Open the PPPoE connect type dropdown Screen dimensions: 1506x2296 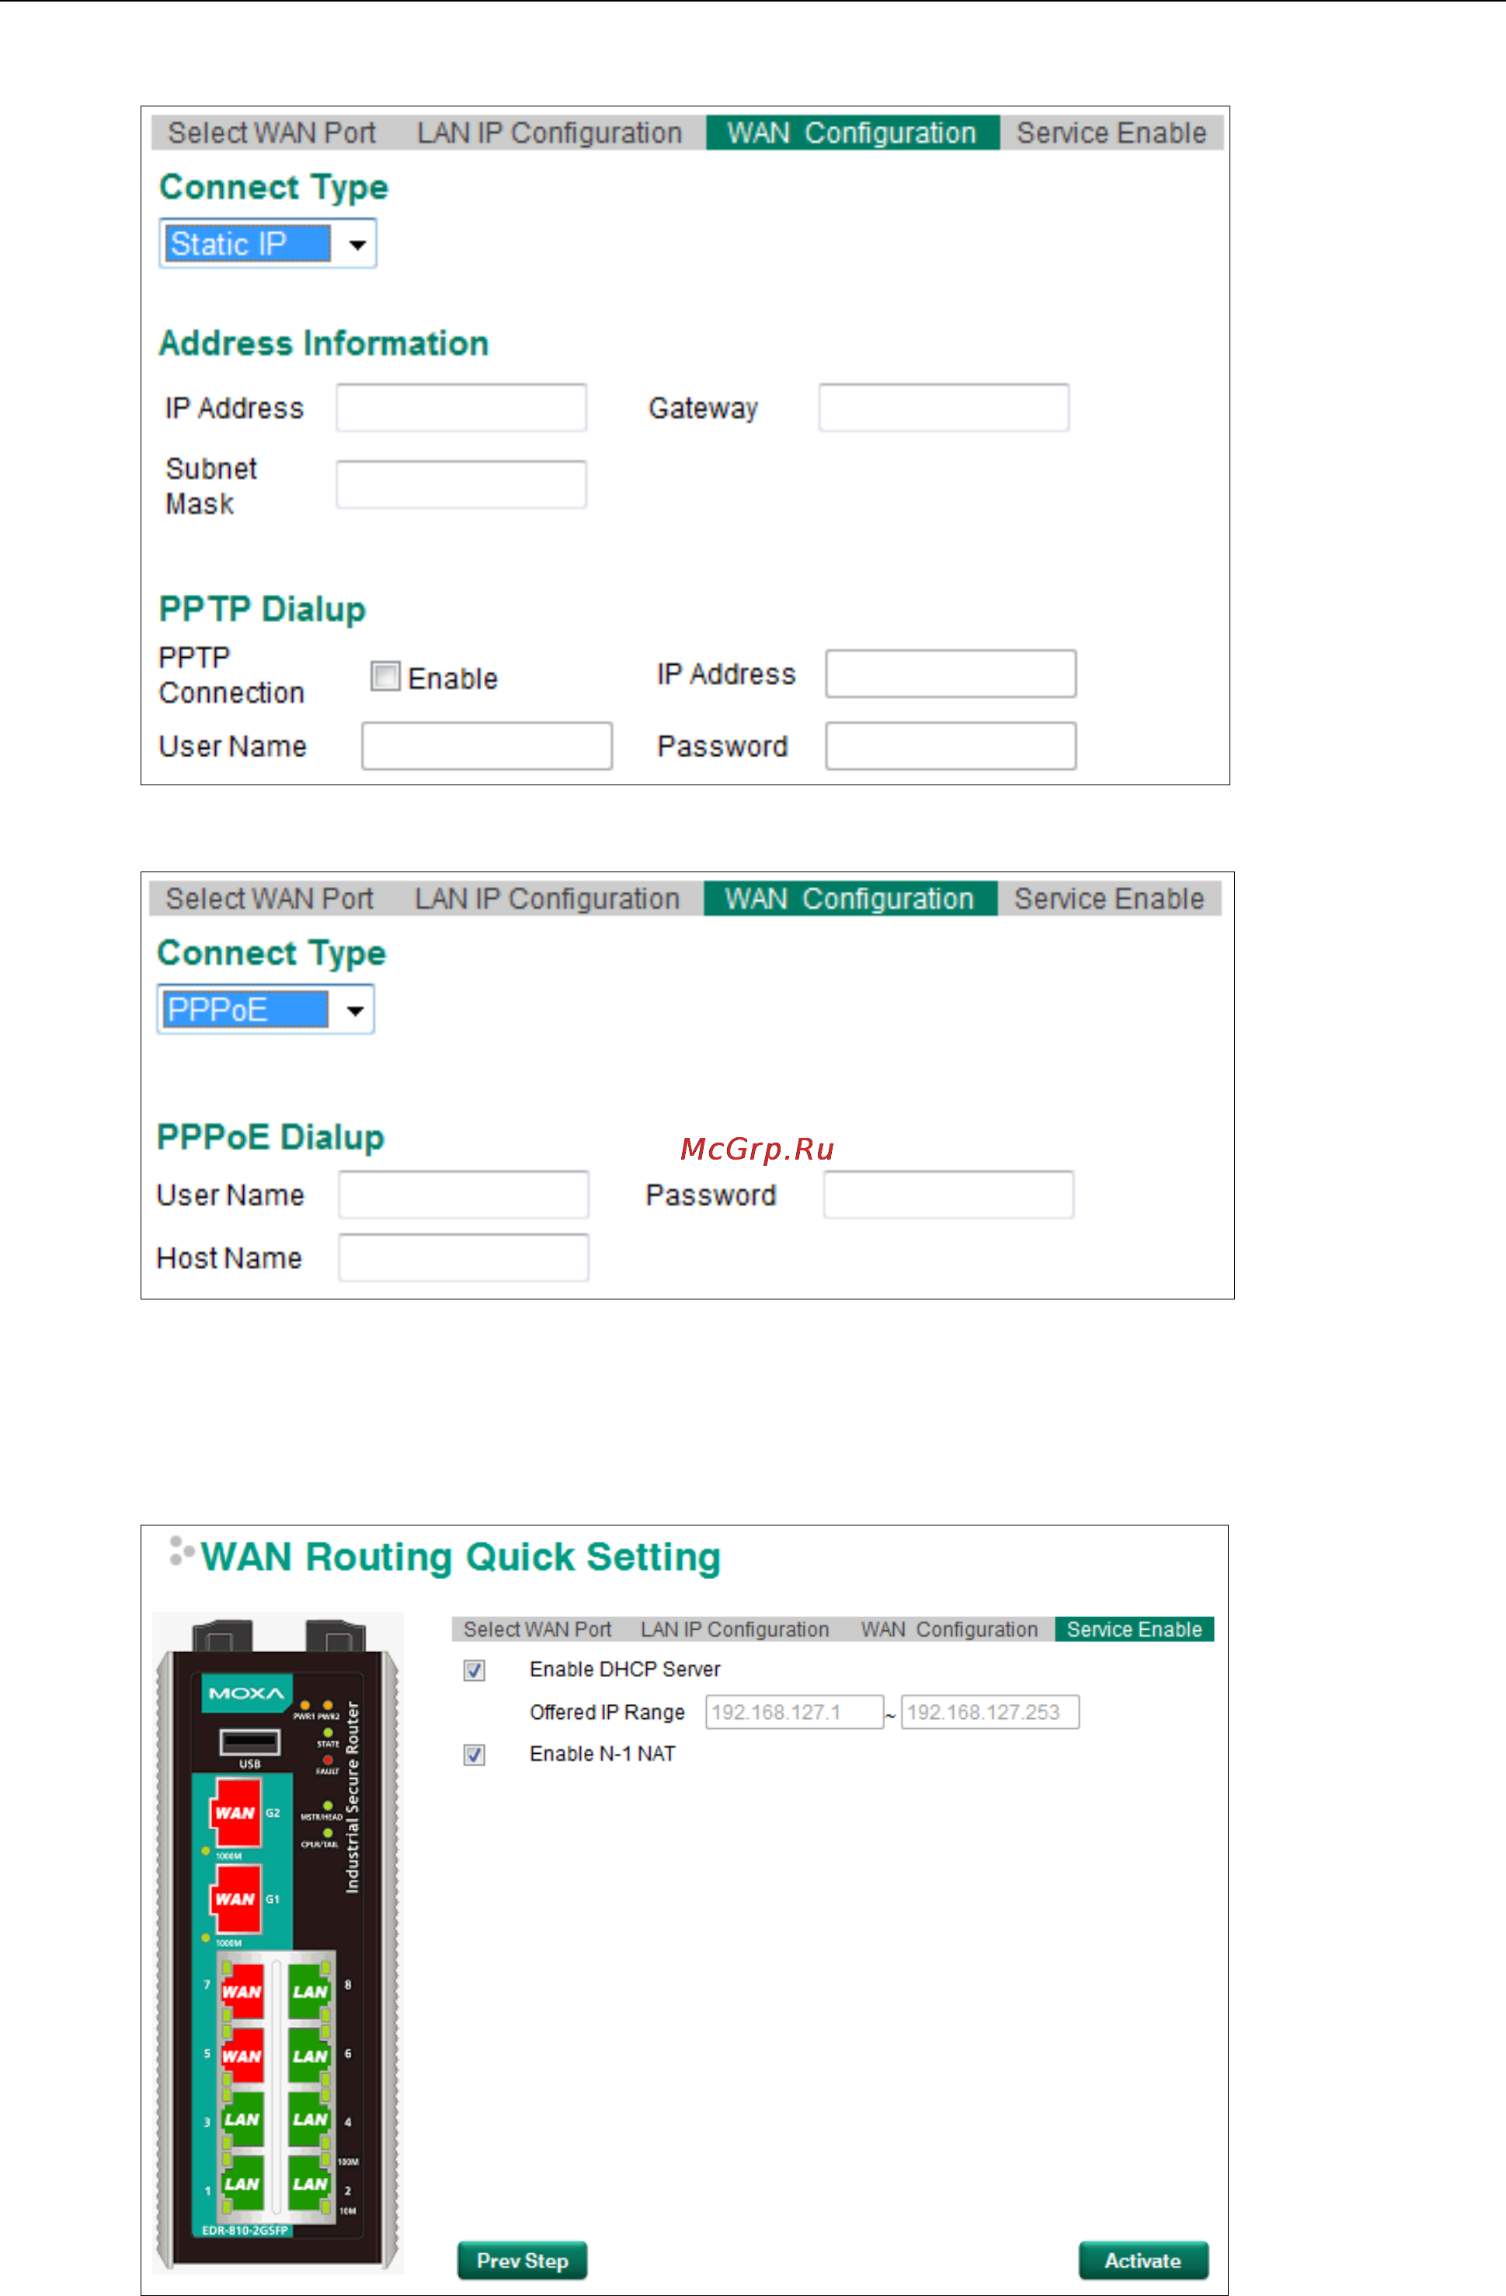[266, 1009]
